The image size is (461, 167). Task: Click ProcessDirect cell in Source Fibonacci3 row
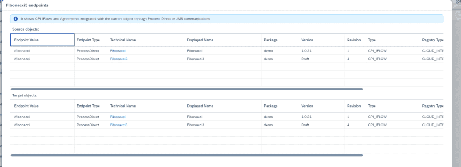click(x=91, y=59)
